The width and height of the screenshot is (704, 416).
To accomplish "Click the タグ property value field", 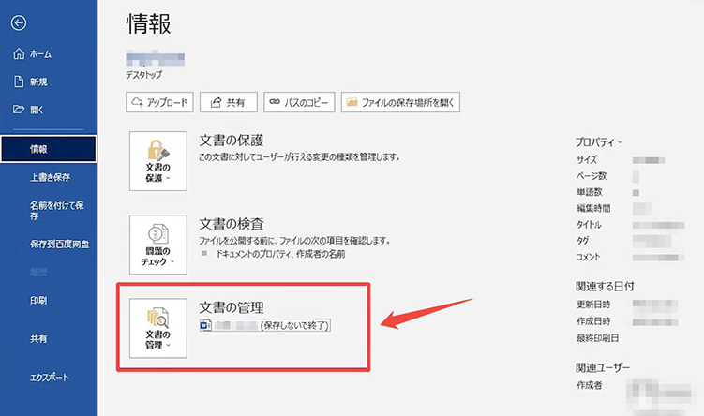I will (x=652, y=241).
